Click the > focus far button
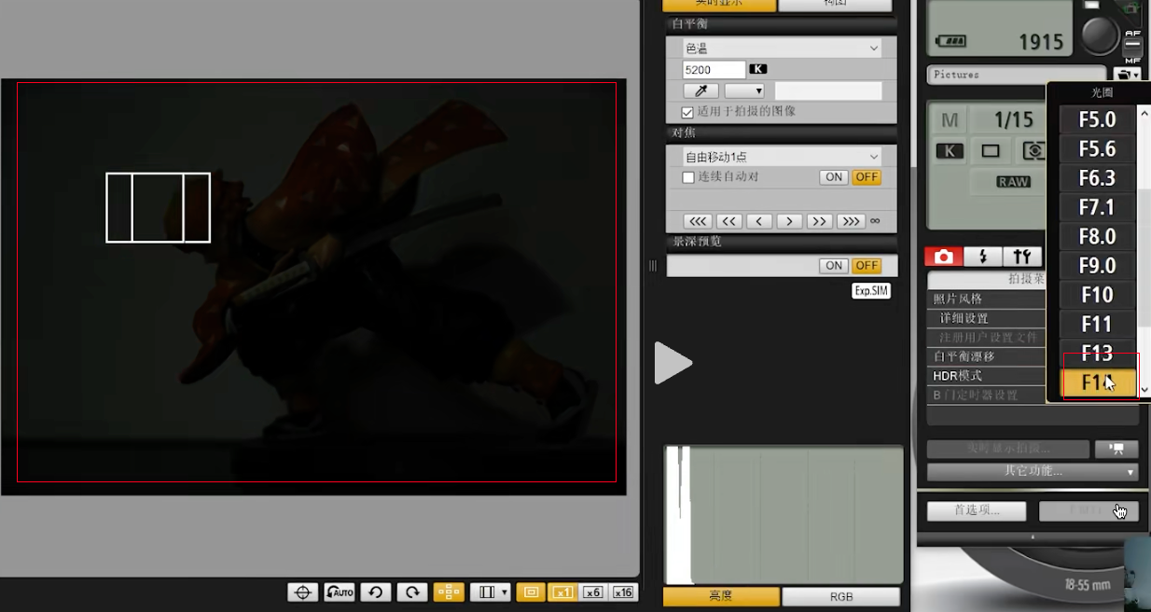This screenshot has width=1151, height=612. pyautogui.click(x=789, y=221)
